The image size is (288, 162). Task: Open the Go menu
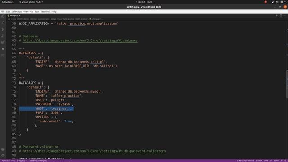click(32, 12)
